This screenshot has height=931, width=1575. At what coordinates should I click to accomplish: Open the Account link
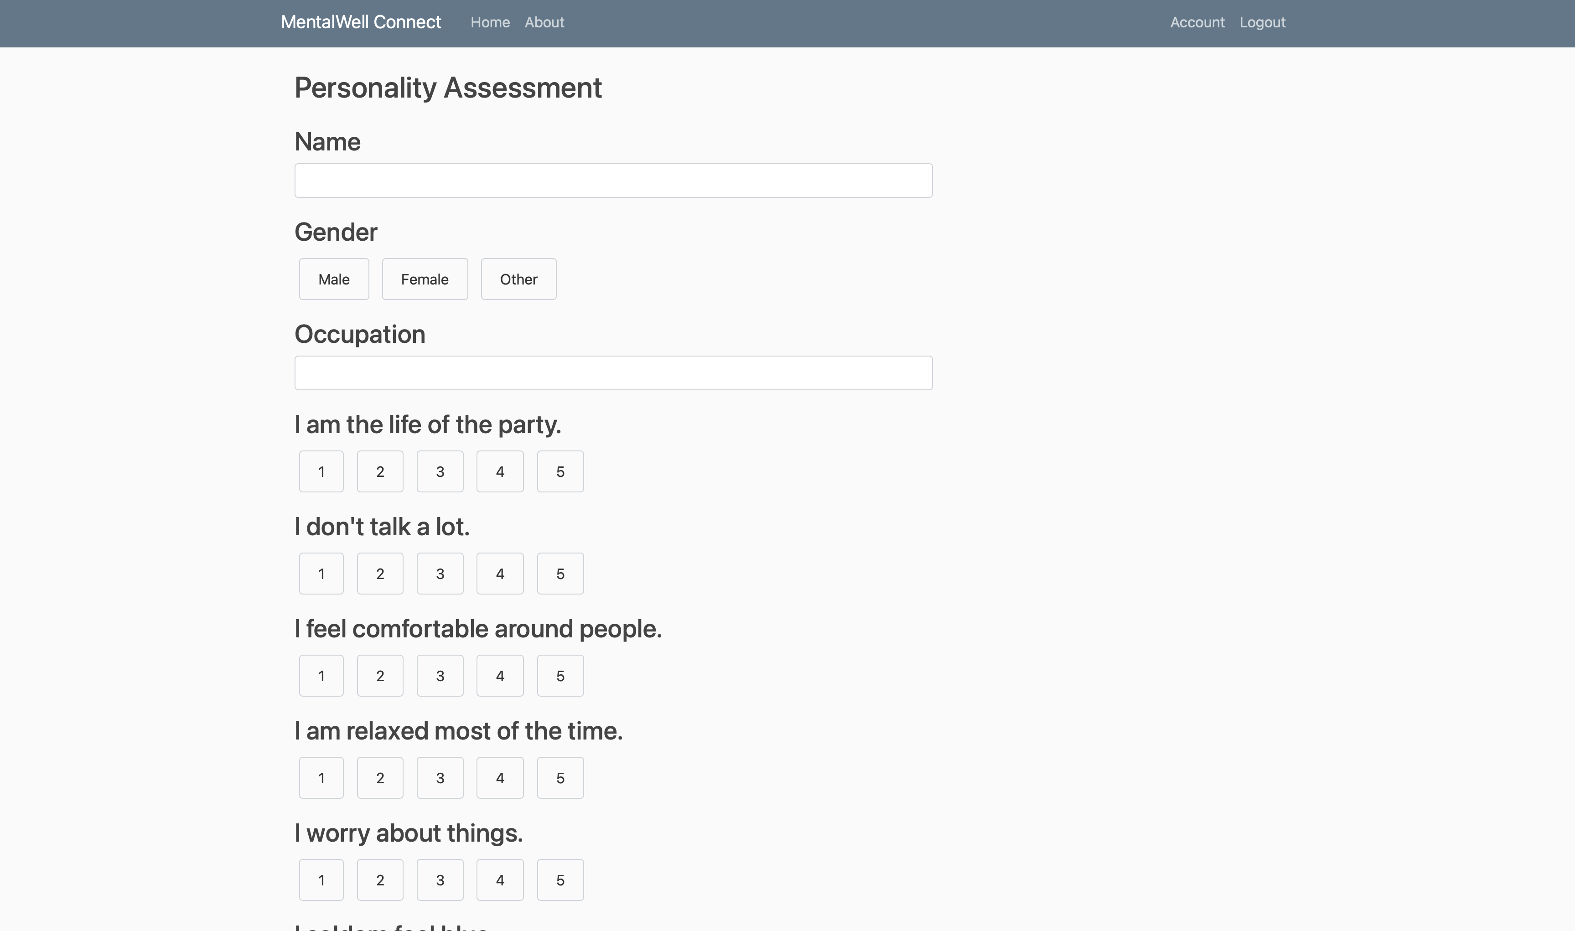tap(1197, 23)
